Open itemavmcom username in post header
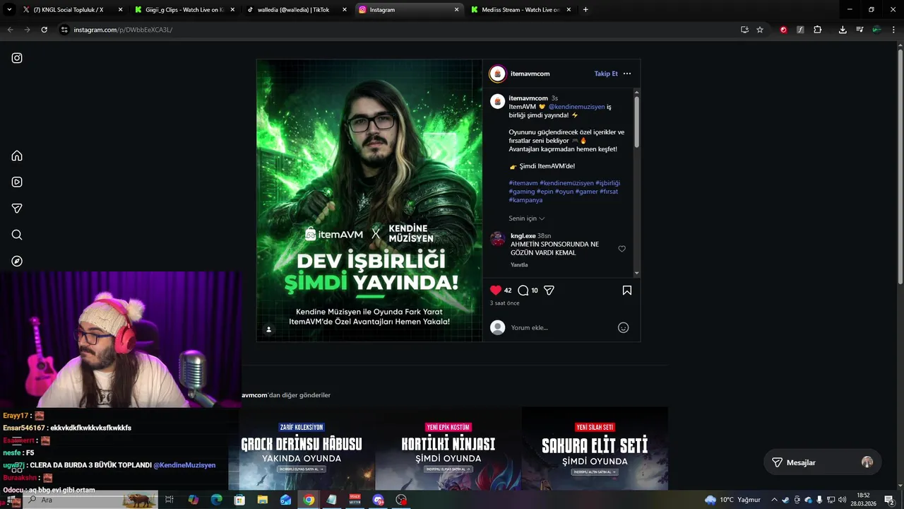Viewport: 904px width, 509px height. tap(530, 74)
